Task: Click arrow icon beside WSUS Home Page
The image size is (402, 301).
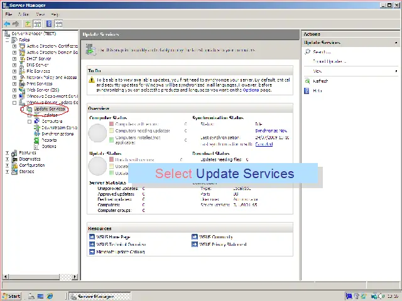Action: pos(92,237)
